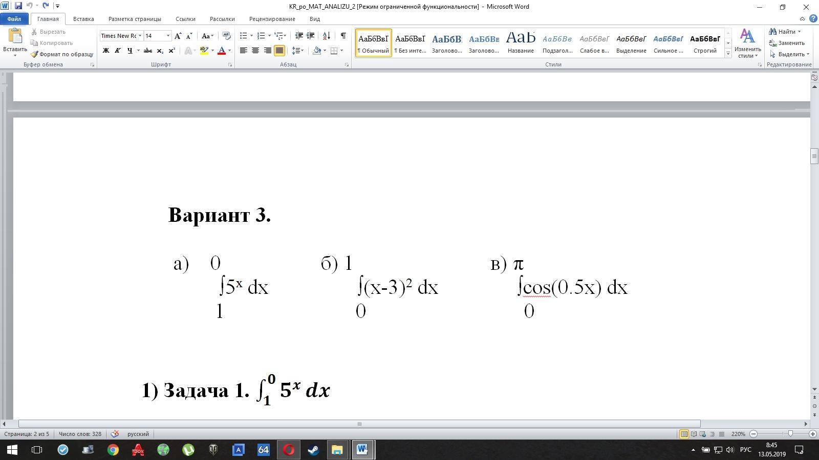Increase indent of the paragraph
819x460 pixels.
tap(310, 36)
